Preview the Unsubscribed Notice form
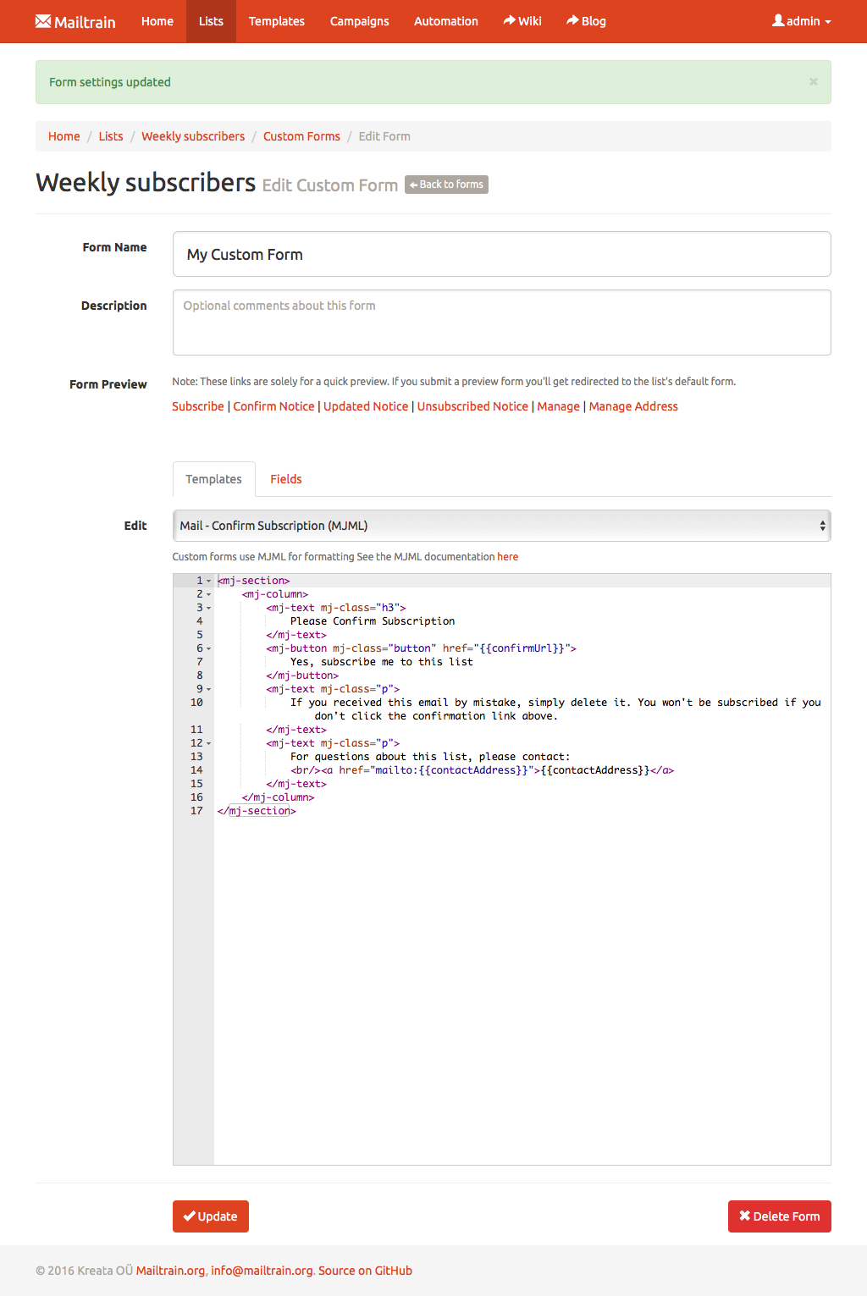The height and width of the screenshot is (1296, 867). click(x=472, y=406)
